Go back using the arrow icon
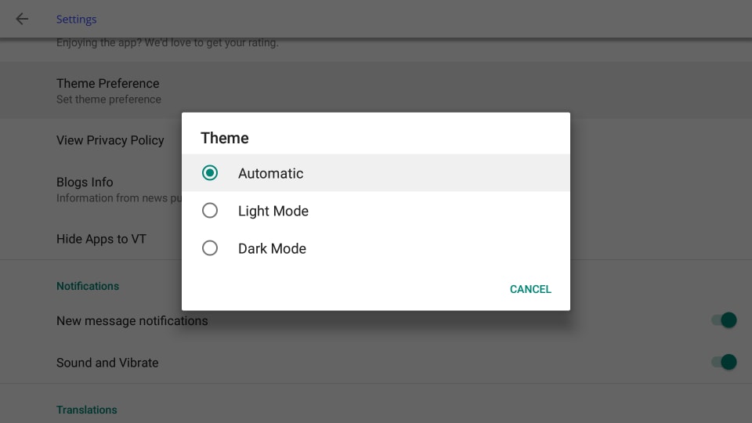752x423 pixels. (22, 19)
